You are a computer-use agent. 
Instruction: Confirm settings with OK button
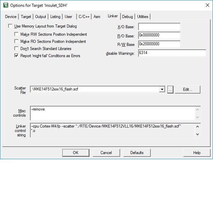pyautogui.click(x=76, y=153)
